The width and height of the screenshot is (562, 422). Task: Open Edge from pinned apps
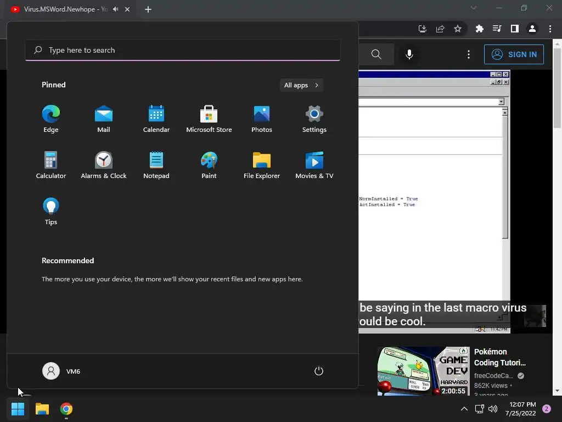(51, 119)
